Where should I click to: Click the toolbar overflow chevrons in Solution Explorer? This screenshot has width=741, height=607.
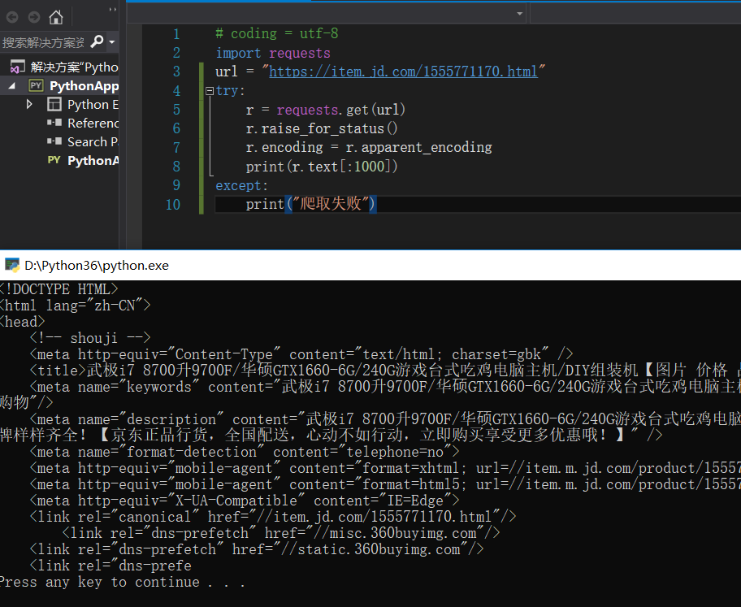point(112,9)
